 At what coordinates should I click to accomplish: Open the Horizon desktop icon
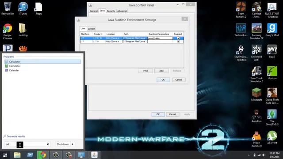tap(272, 73)
